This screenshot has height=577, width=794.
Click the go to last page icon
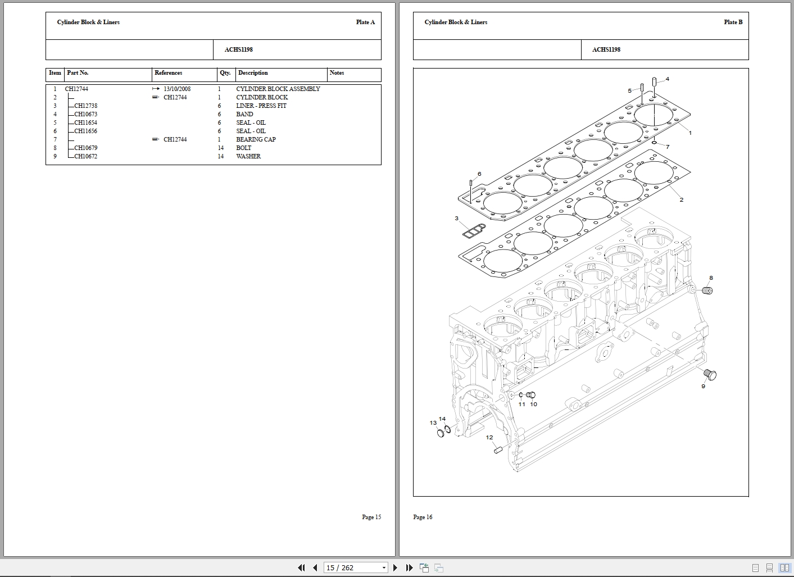point(409,567)
